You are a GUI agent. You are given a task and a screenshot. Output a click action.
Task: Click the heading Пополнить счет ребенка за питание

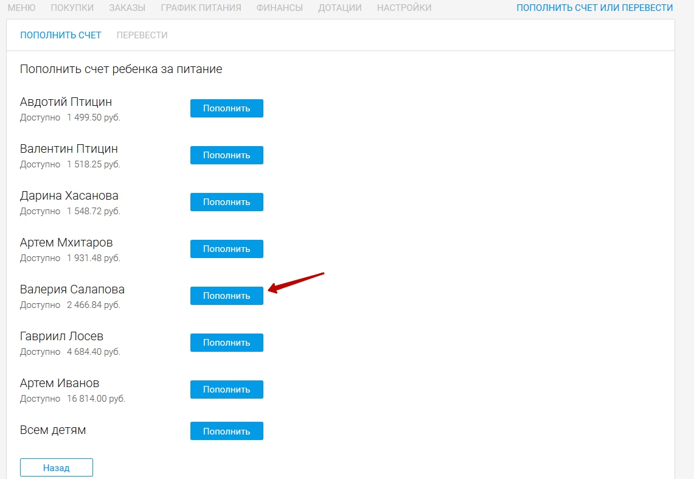[121, 69]
